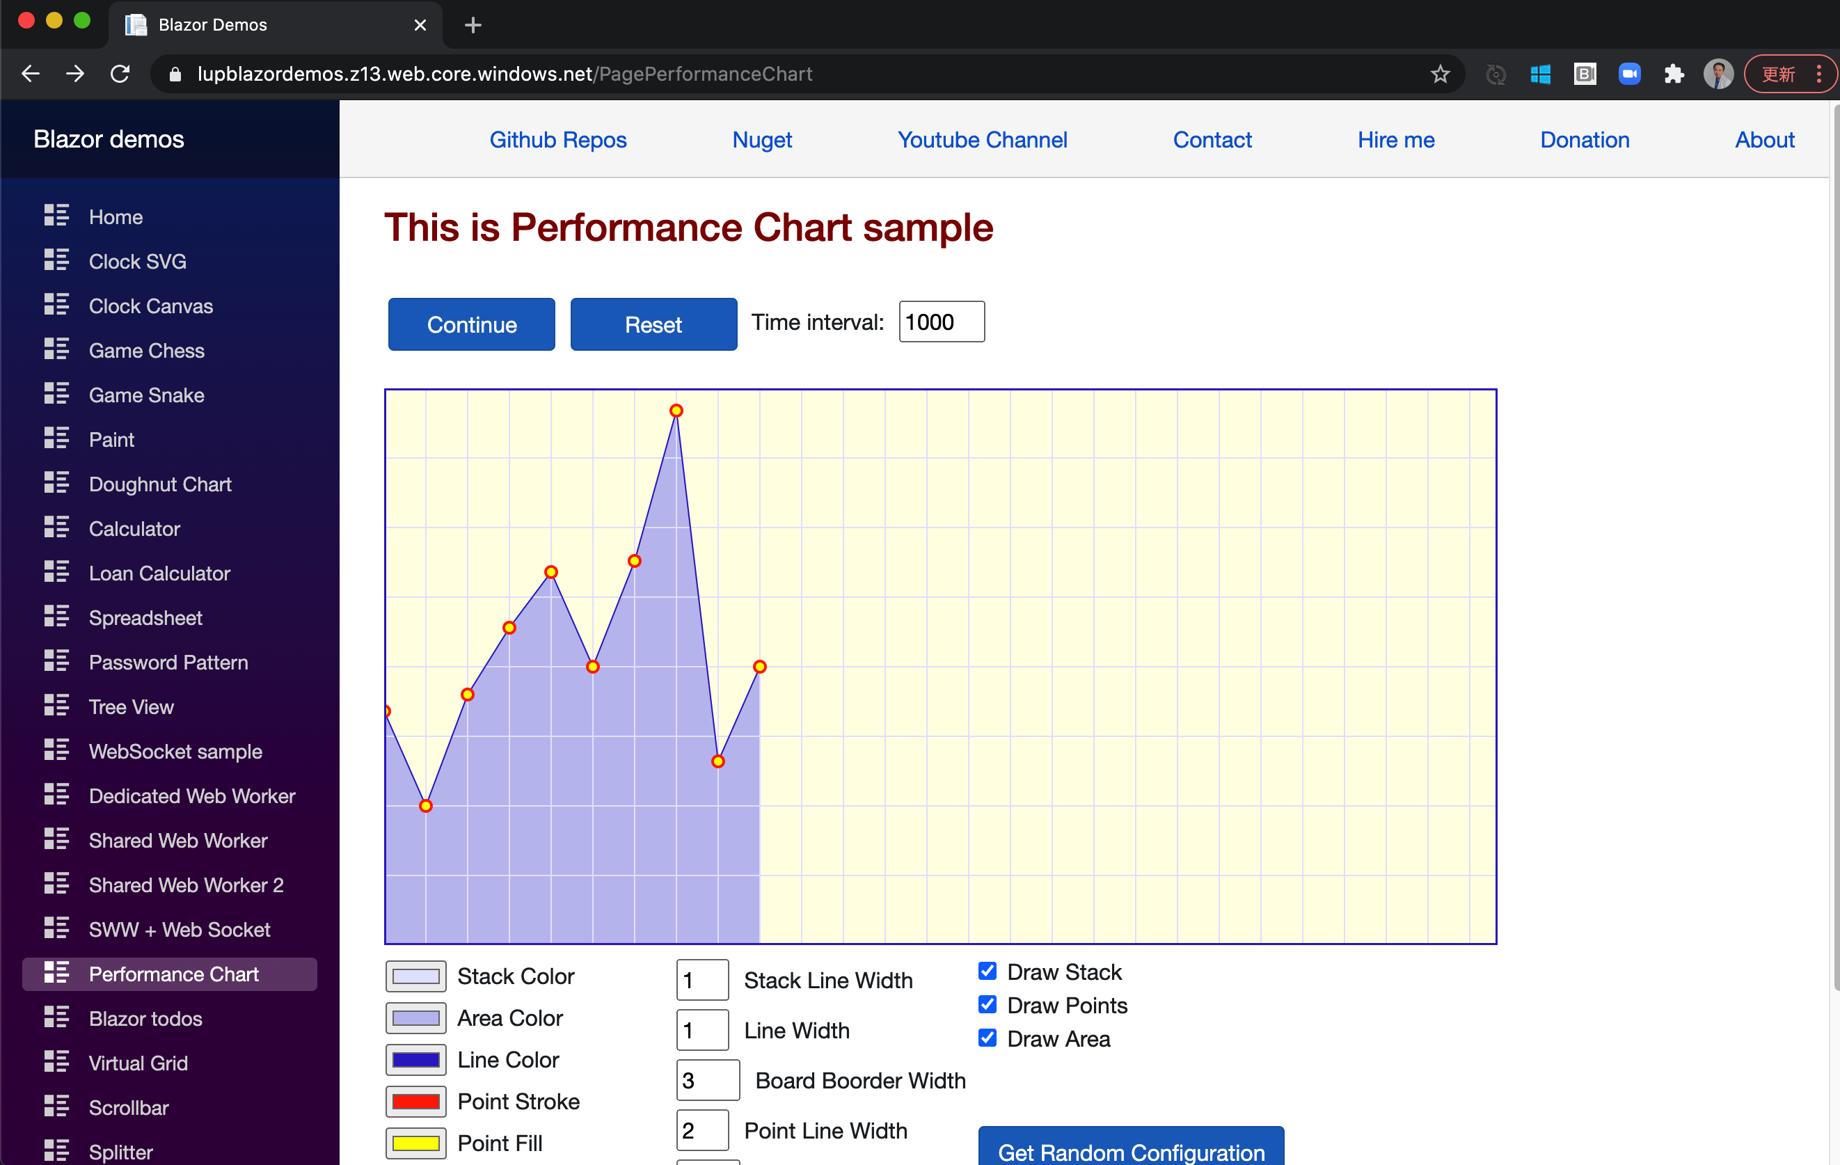This screenshot has width=1840, height=1165.
Task: Open Chrome profile avatar
Action: (x=1718, y=74)
